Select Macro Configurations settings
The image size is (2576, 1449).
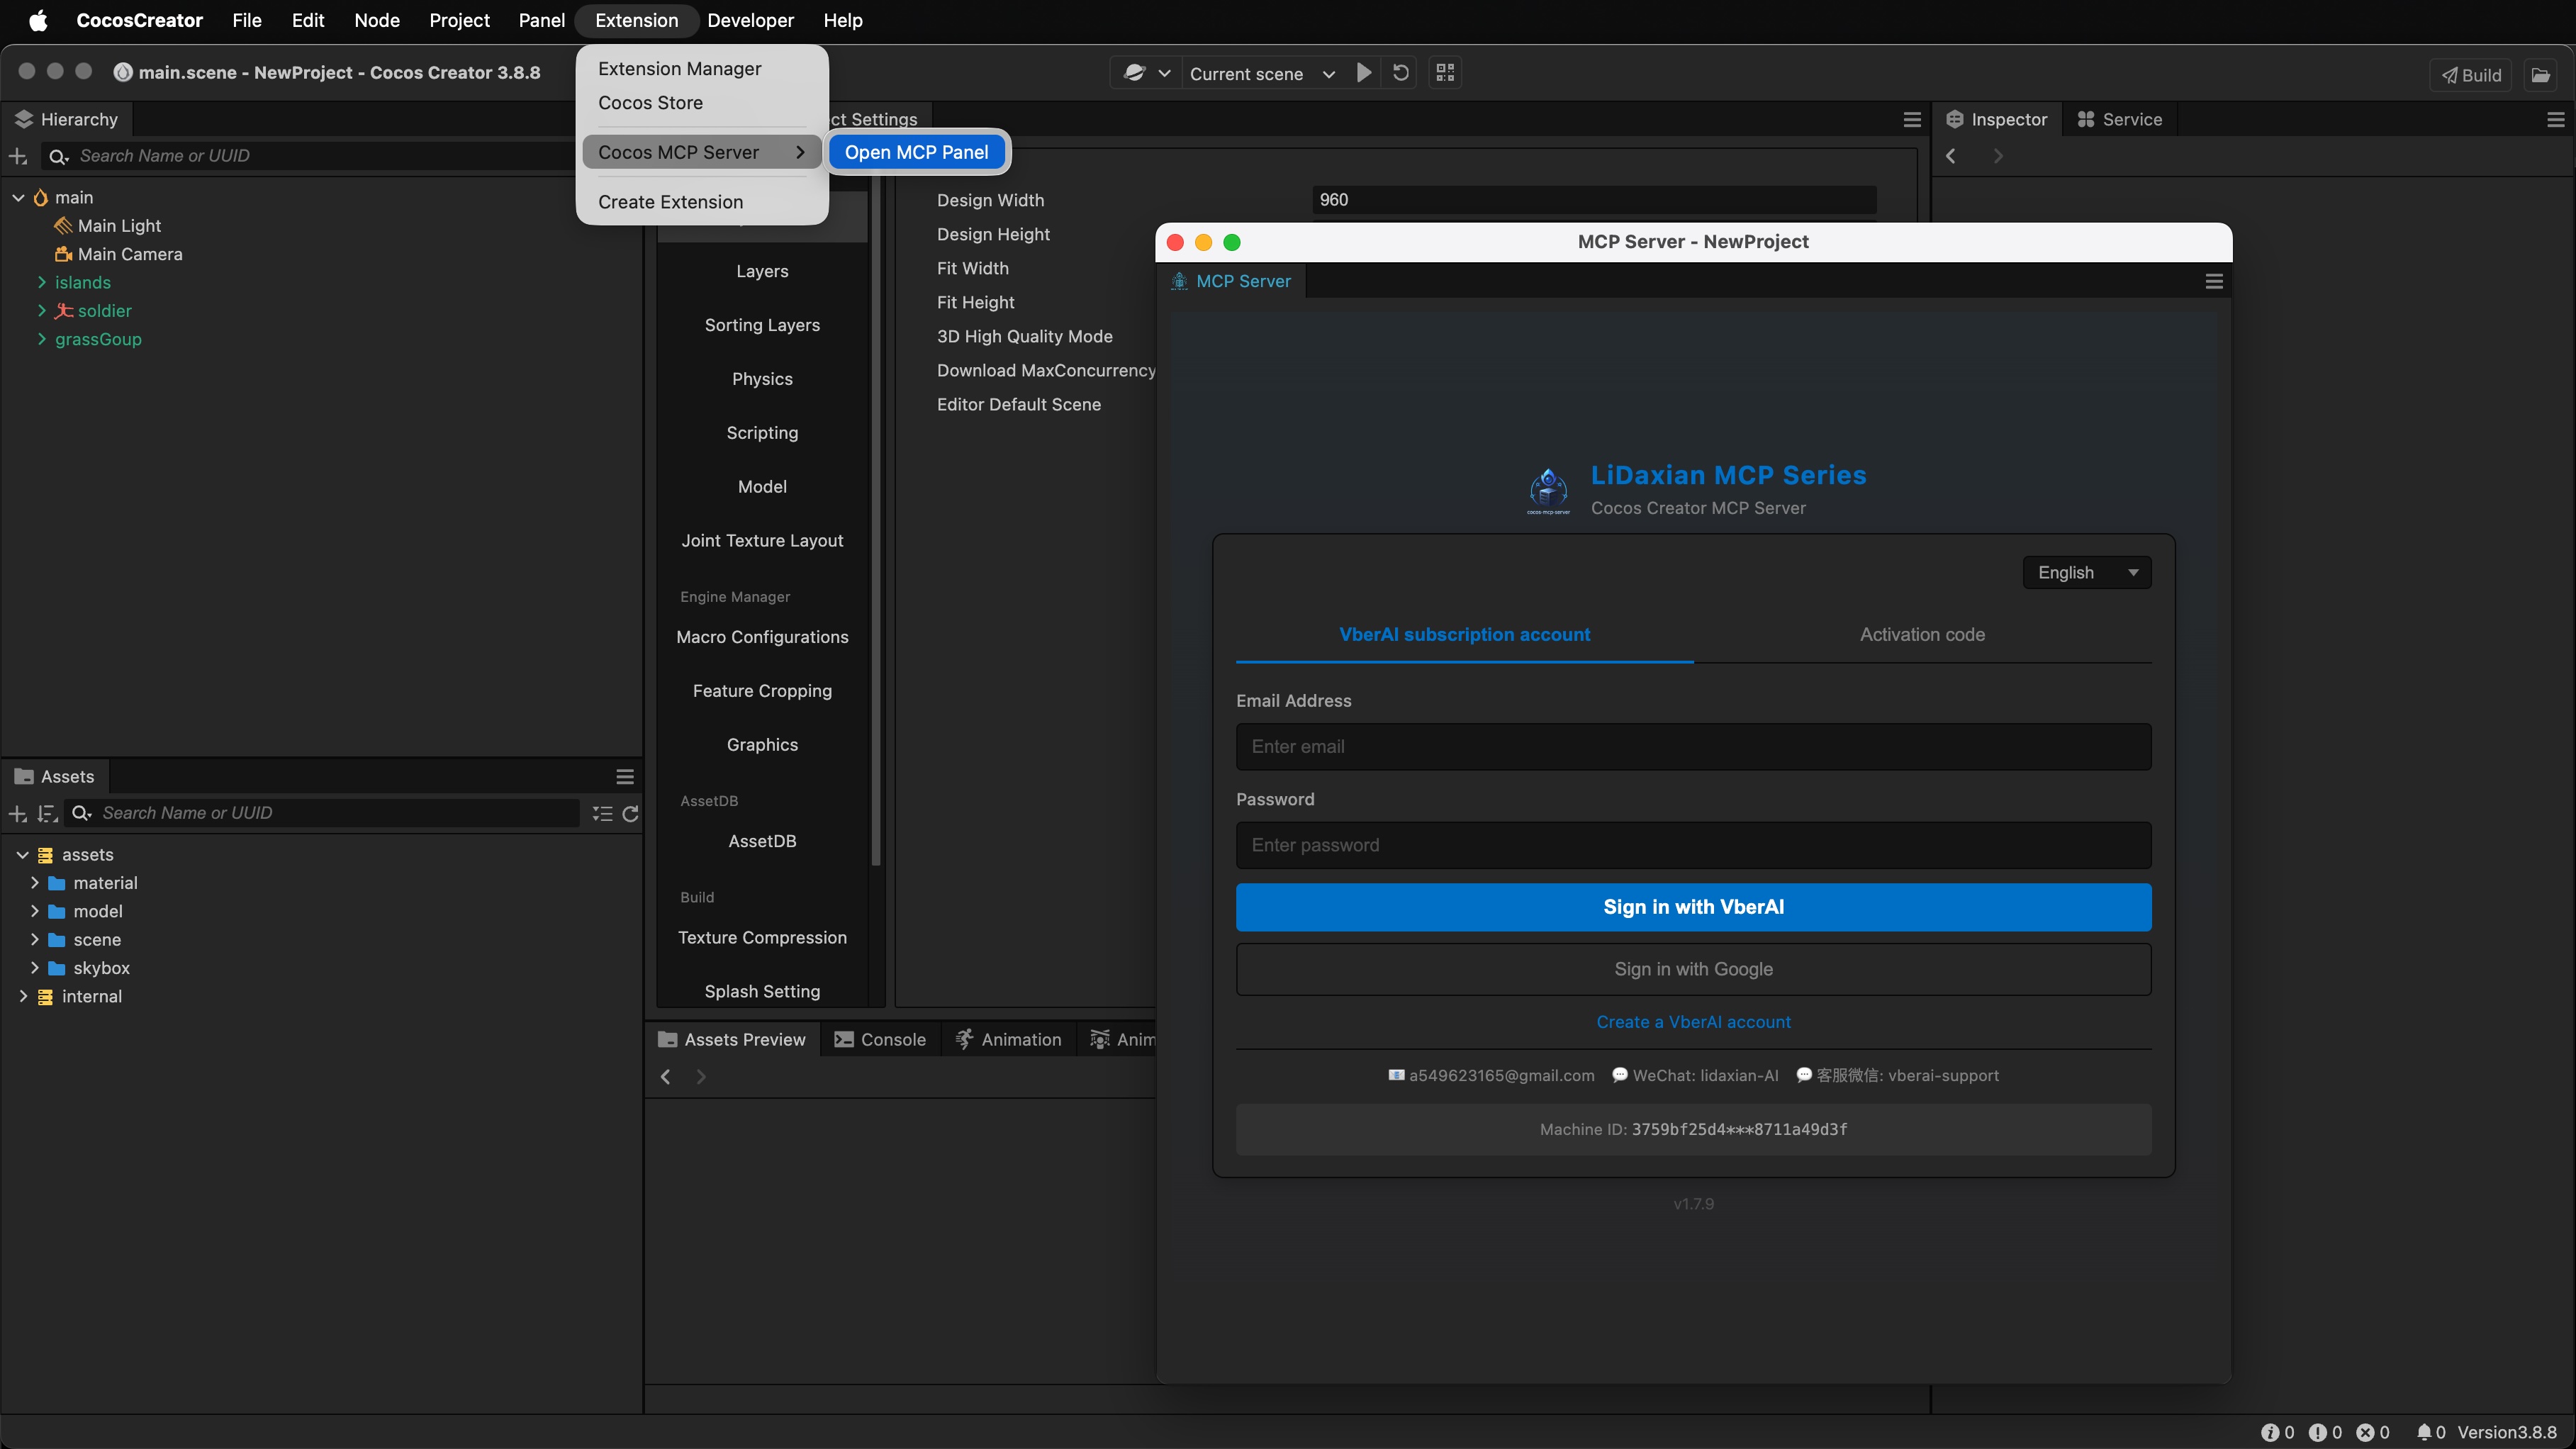(x=762, y=637)
